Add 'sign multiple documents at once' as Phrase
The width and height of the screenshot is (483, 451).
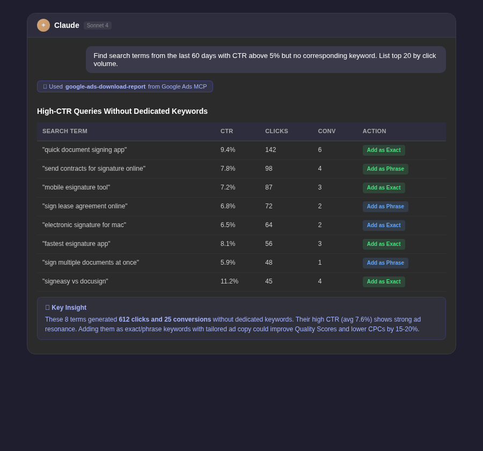pyautogui.click(x=385, y=263)
